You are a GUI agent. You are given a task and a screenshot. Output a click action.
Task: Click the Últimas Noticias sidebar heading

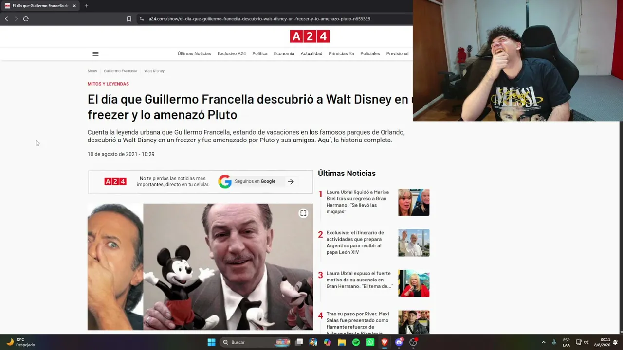pyautogui.click(x=347, y=174)
